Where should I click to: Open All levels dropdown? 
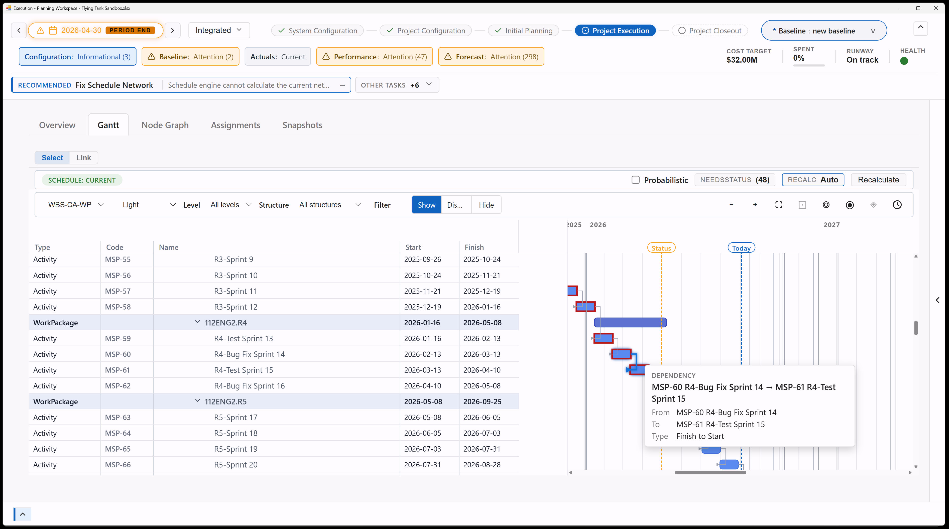231,205
